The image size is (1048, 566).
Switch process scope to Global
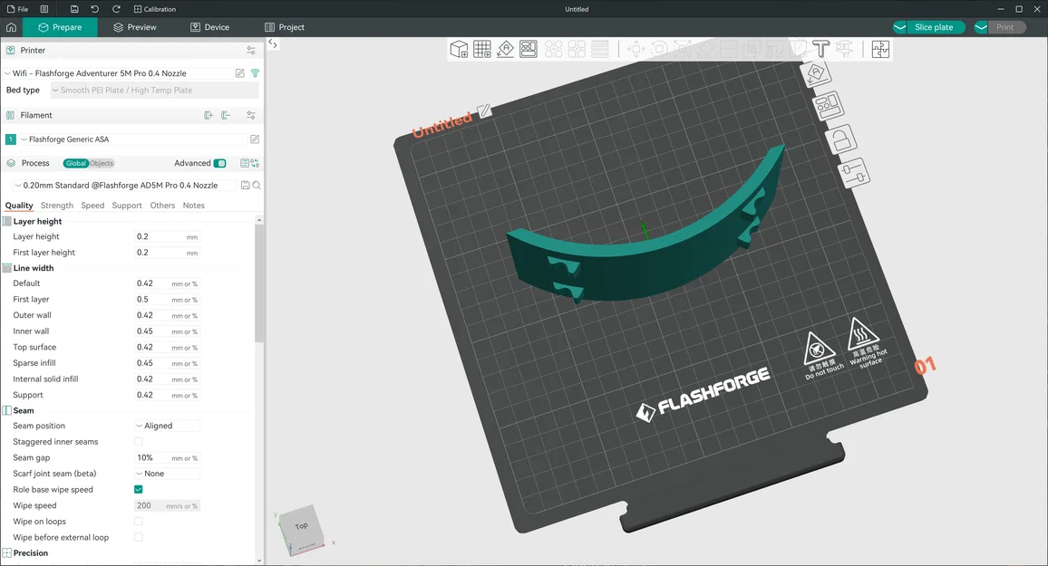(x=76, y=164)
